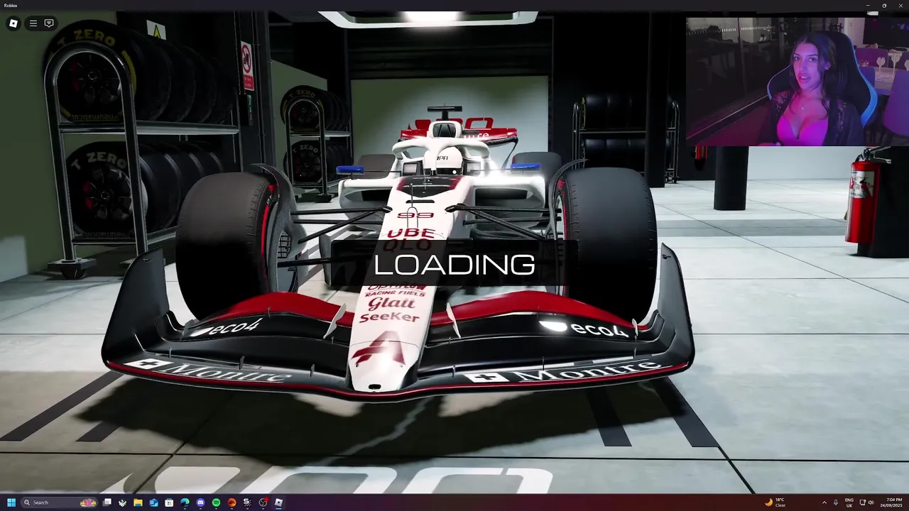
Task: Minimize the Roblox window
Action: [868, 5]
